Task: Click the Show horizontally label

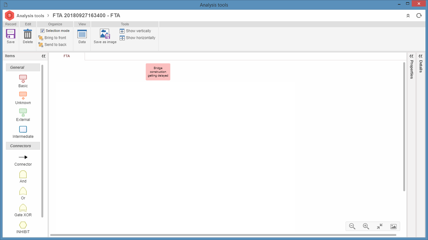Action: point(141,38)
